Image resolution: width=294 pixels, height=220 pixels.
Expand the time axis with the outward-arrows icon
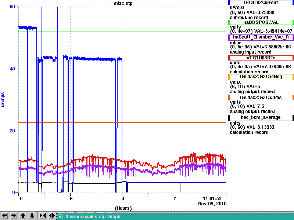pyautogui.click(x=52, y=216)
